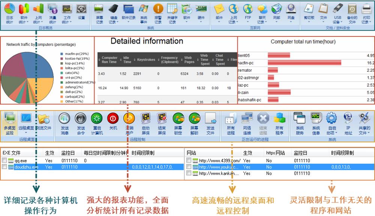Expand the 远程桌面 remote desktop dropdown
Screen dimensions: 375x216
(26, 133)
